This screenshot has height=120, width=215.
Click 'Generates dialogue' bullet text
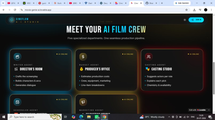pos(26,85)
